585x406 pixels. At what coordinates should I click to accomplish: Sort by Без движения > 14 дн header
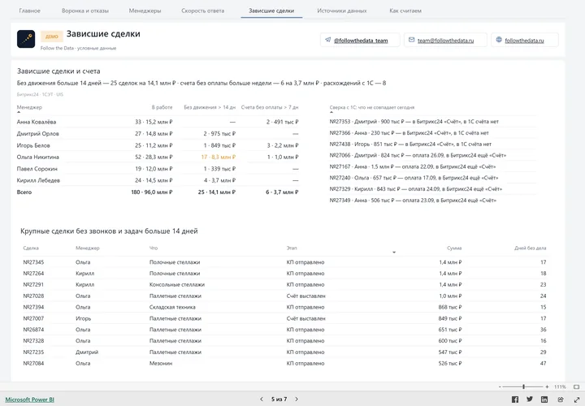[210, 107]
